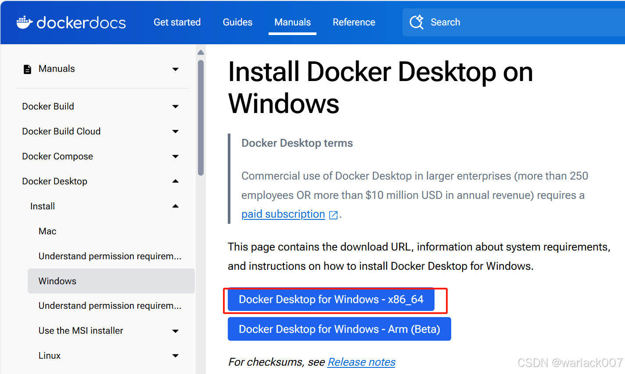Image resolution: width=625 pixels, height=374 pixels.
Task: Expand the Docker Compose section arrow
Action: pos(176,156)
